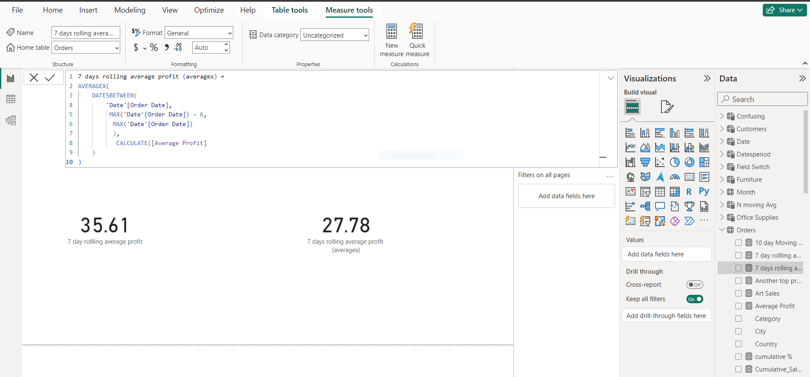This screenshot has height=377, width=810.
Task: Search fields in the Data pane
Action: click(x=762, y=99)
